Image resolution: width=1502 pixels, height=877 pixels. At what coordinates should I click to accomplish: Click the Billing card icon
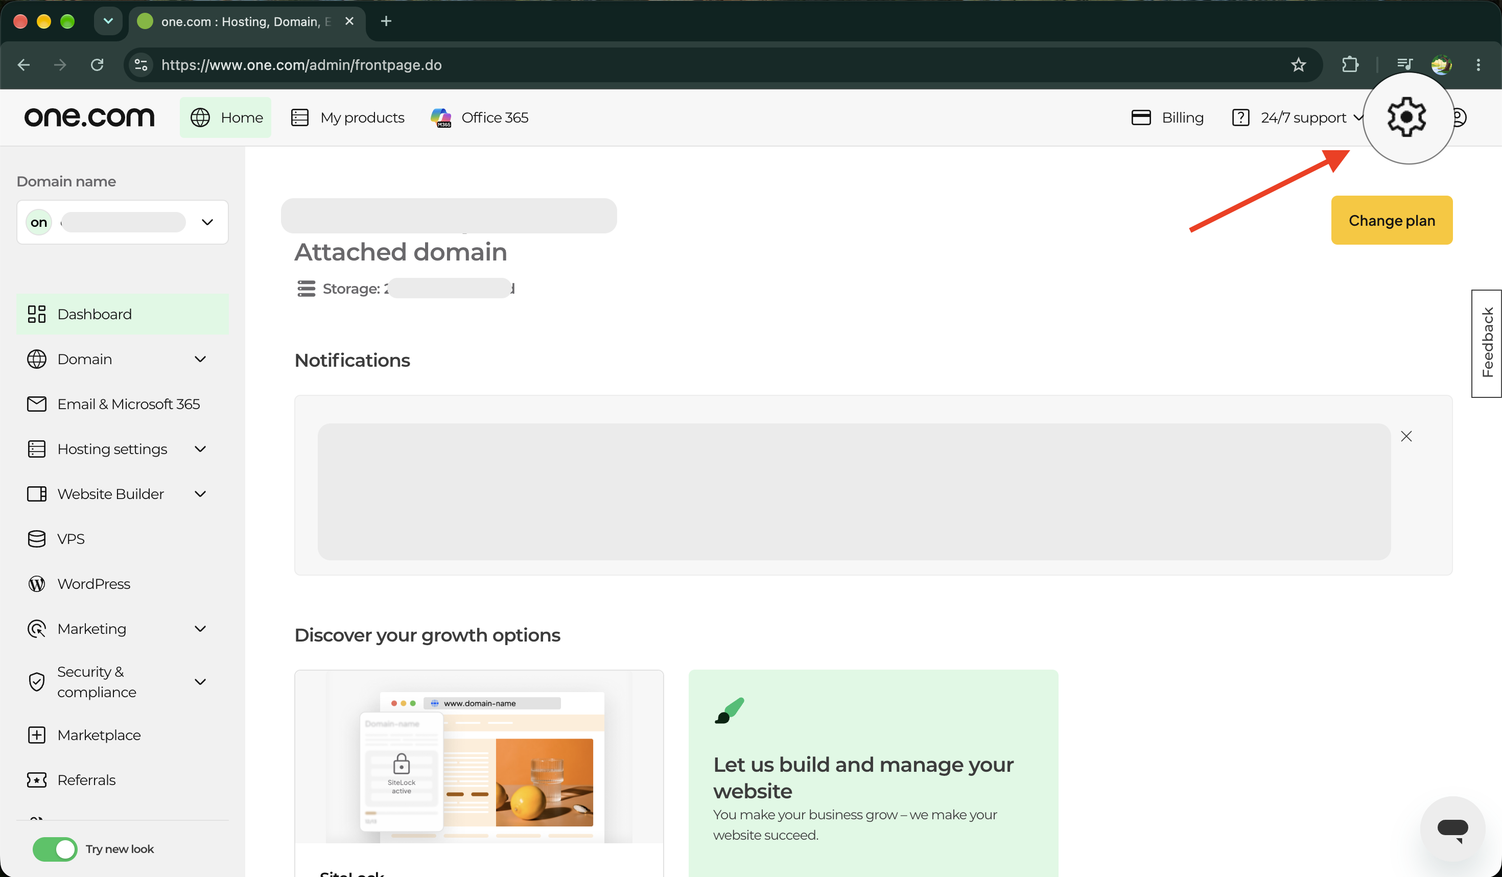pyautogui.click(x=1141, y=117)
